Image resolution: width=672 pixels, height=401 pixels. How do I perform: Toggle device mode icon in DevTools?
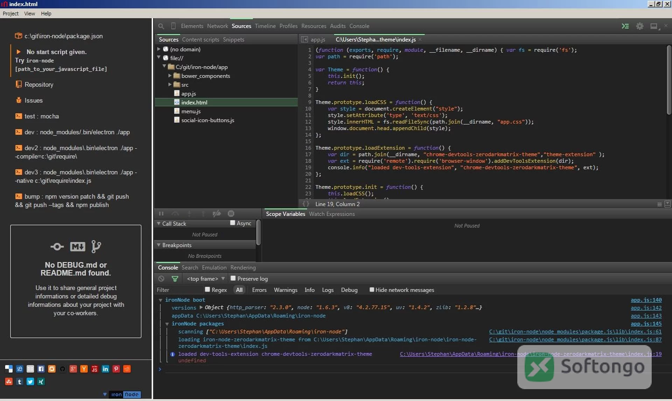pyautogui.click(x=173, y=26)
